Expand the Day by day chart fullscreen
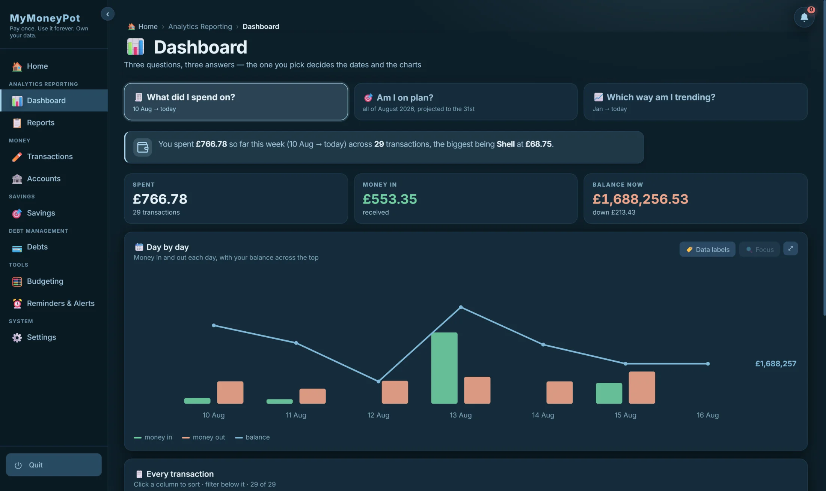The width and height of the screenshot is (826, 491). [790, 248]
